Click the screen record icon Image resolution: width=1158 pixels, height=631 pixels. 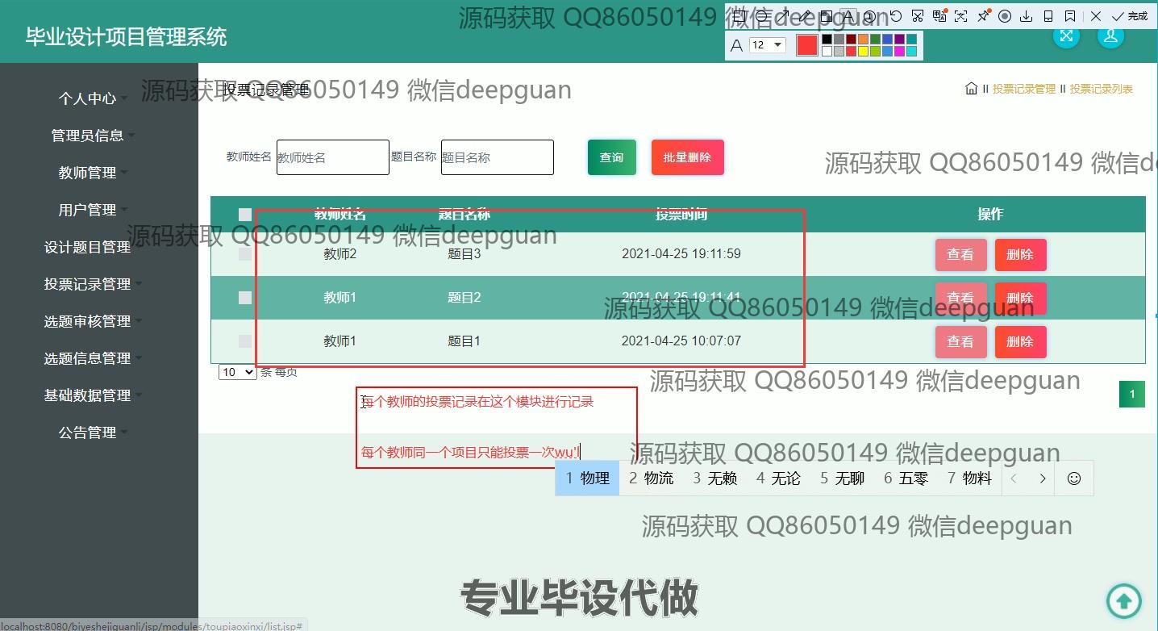coord(1005,16)
